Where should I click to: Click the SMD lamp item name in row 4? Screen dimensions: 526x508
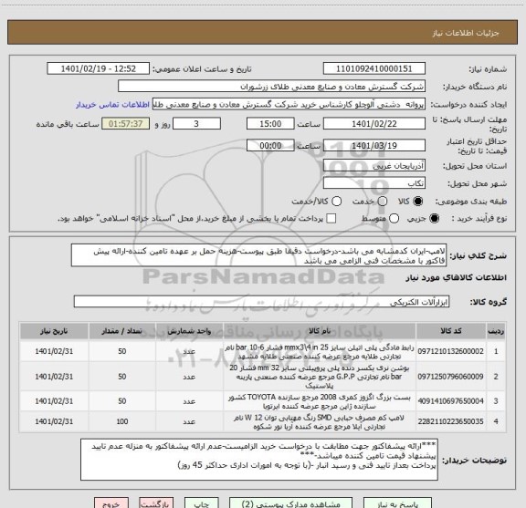tap(320, 422)
